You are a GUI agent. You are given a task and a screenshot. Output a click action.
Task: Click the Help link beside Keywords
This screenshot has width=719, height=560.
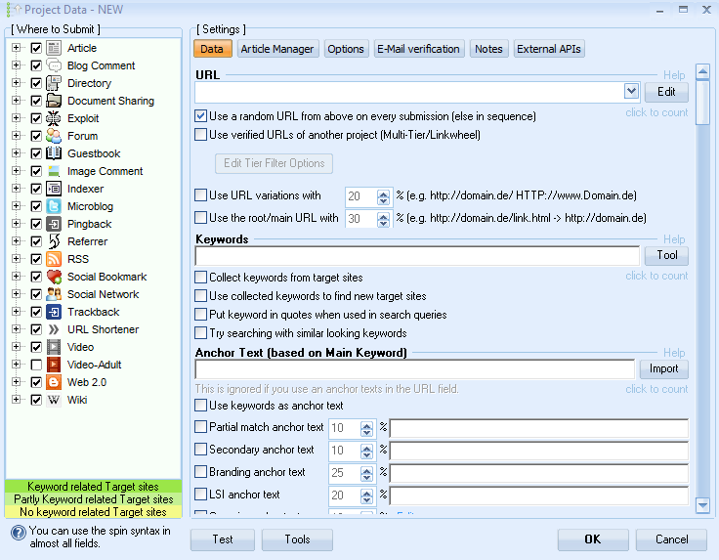pos(674,238)
